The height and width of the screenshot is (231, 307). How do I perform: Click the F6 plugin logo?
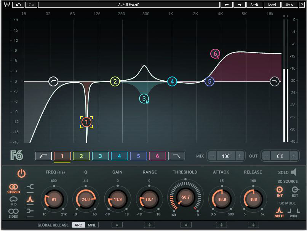pos(17,156)
